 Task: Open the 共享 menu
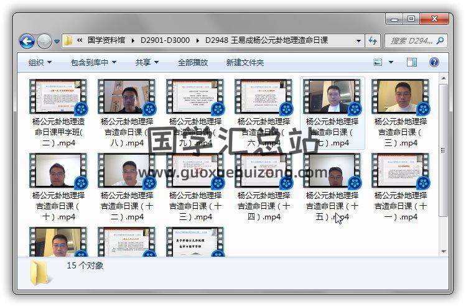147,62
